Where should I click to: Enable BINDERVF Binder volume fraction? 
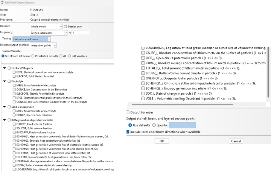pos(14,132)
